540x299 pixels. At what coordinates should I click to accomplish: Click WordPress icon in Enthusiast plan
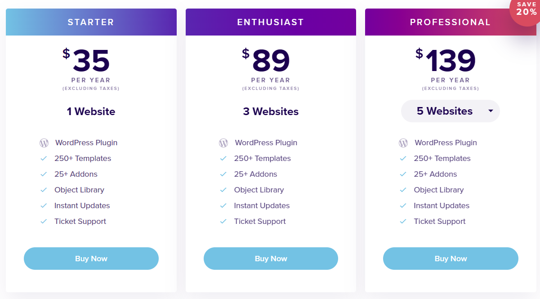223,143
